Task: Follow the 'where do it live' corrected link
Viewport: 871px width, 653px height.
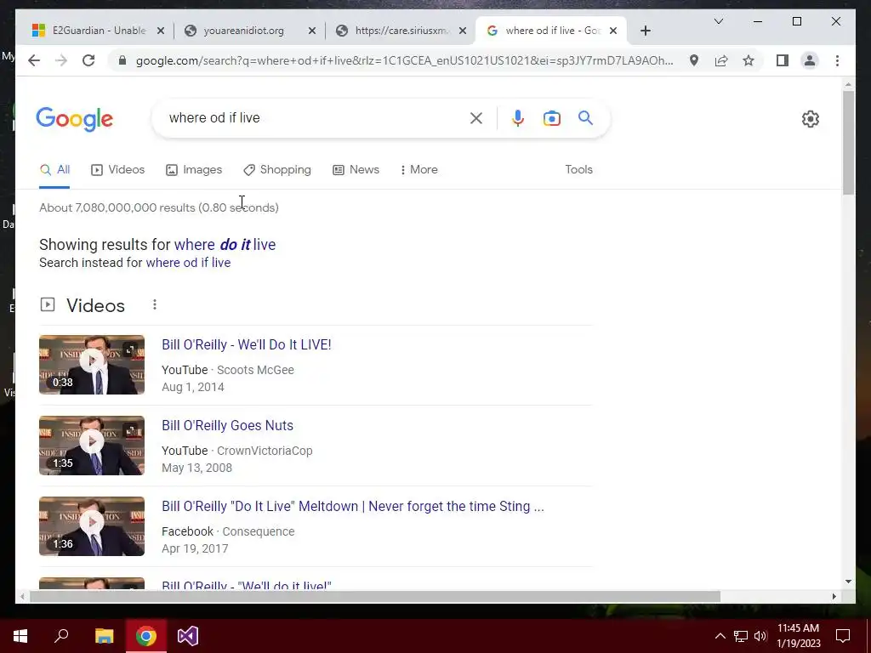Action: (225, 245)
